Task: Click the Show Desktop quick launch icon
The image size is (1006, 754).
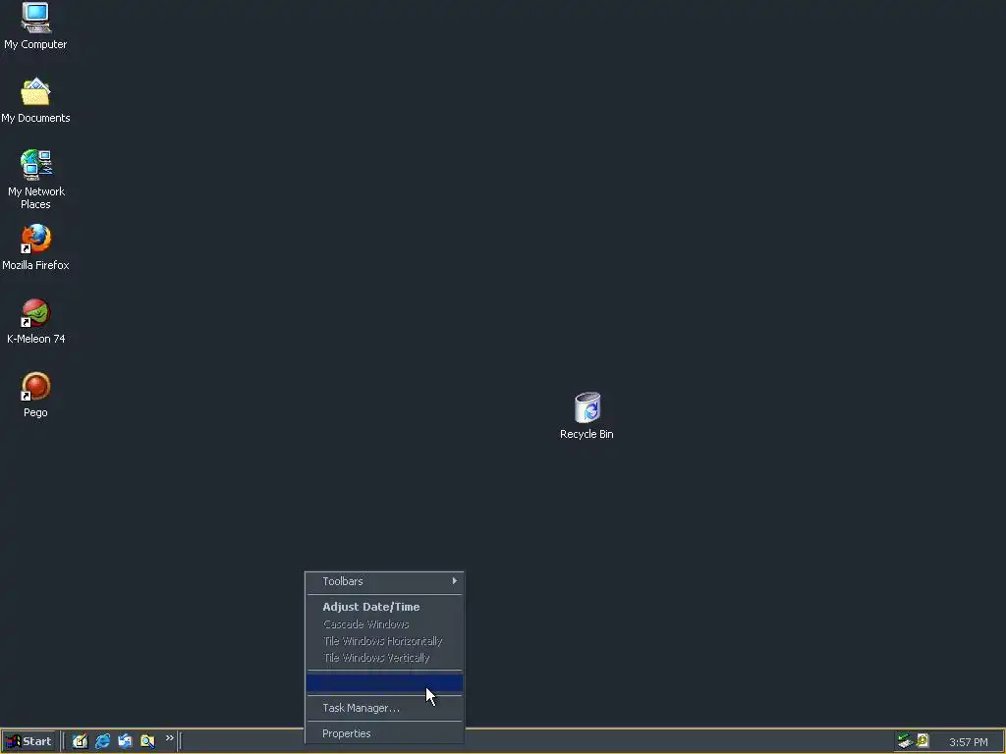Action: (x=80, y=741)
